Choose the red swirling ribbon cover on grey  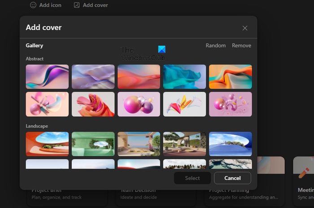[93, 104]
